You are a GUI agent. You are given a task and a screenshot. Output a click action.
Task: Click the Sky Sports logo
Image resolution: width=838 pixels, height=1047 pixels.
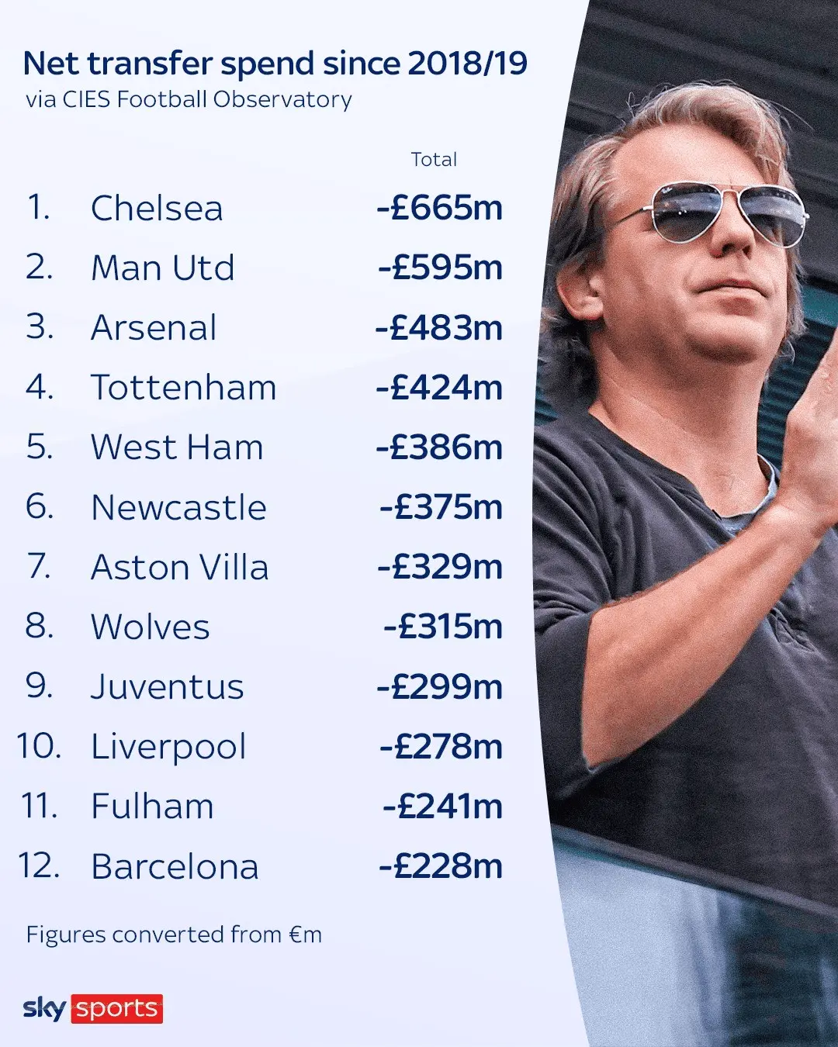coord(93,1008)
